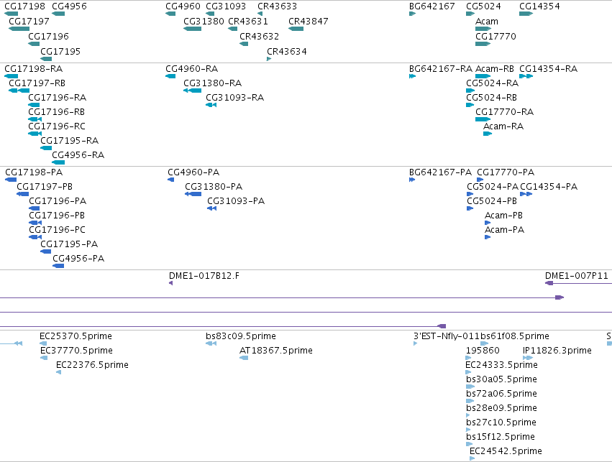Select transcript Acam-RA label
This screenshot has height=462, width=612.
click(x=503, y=126)
